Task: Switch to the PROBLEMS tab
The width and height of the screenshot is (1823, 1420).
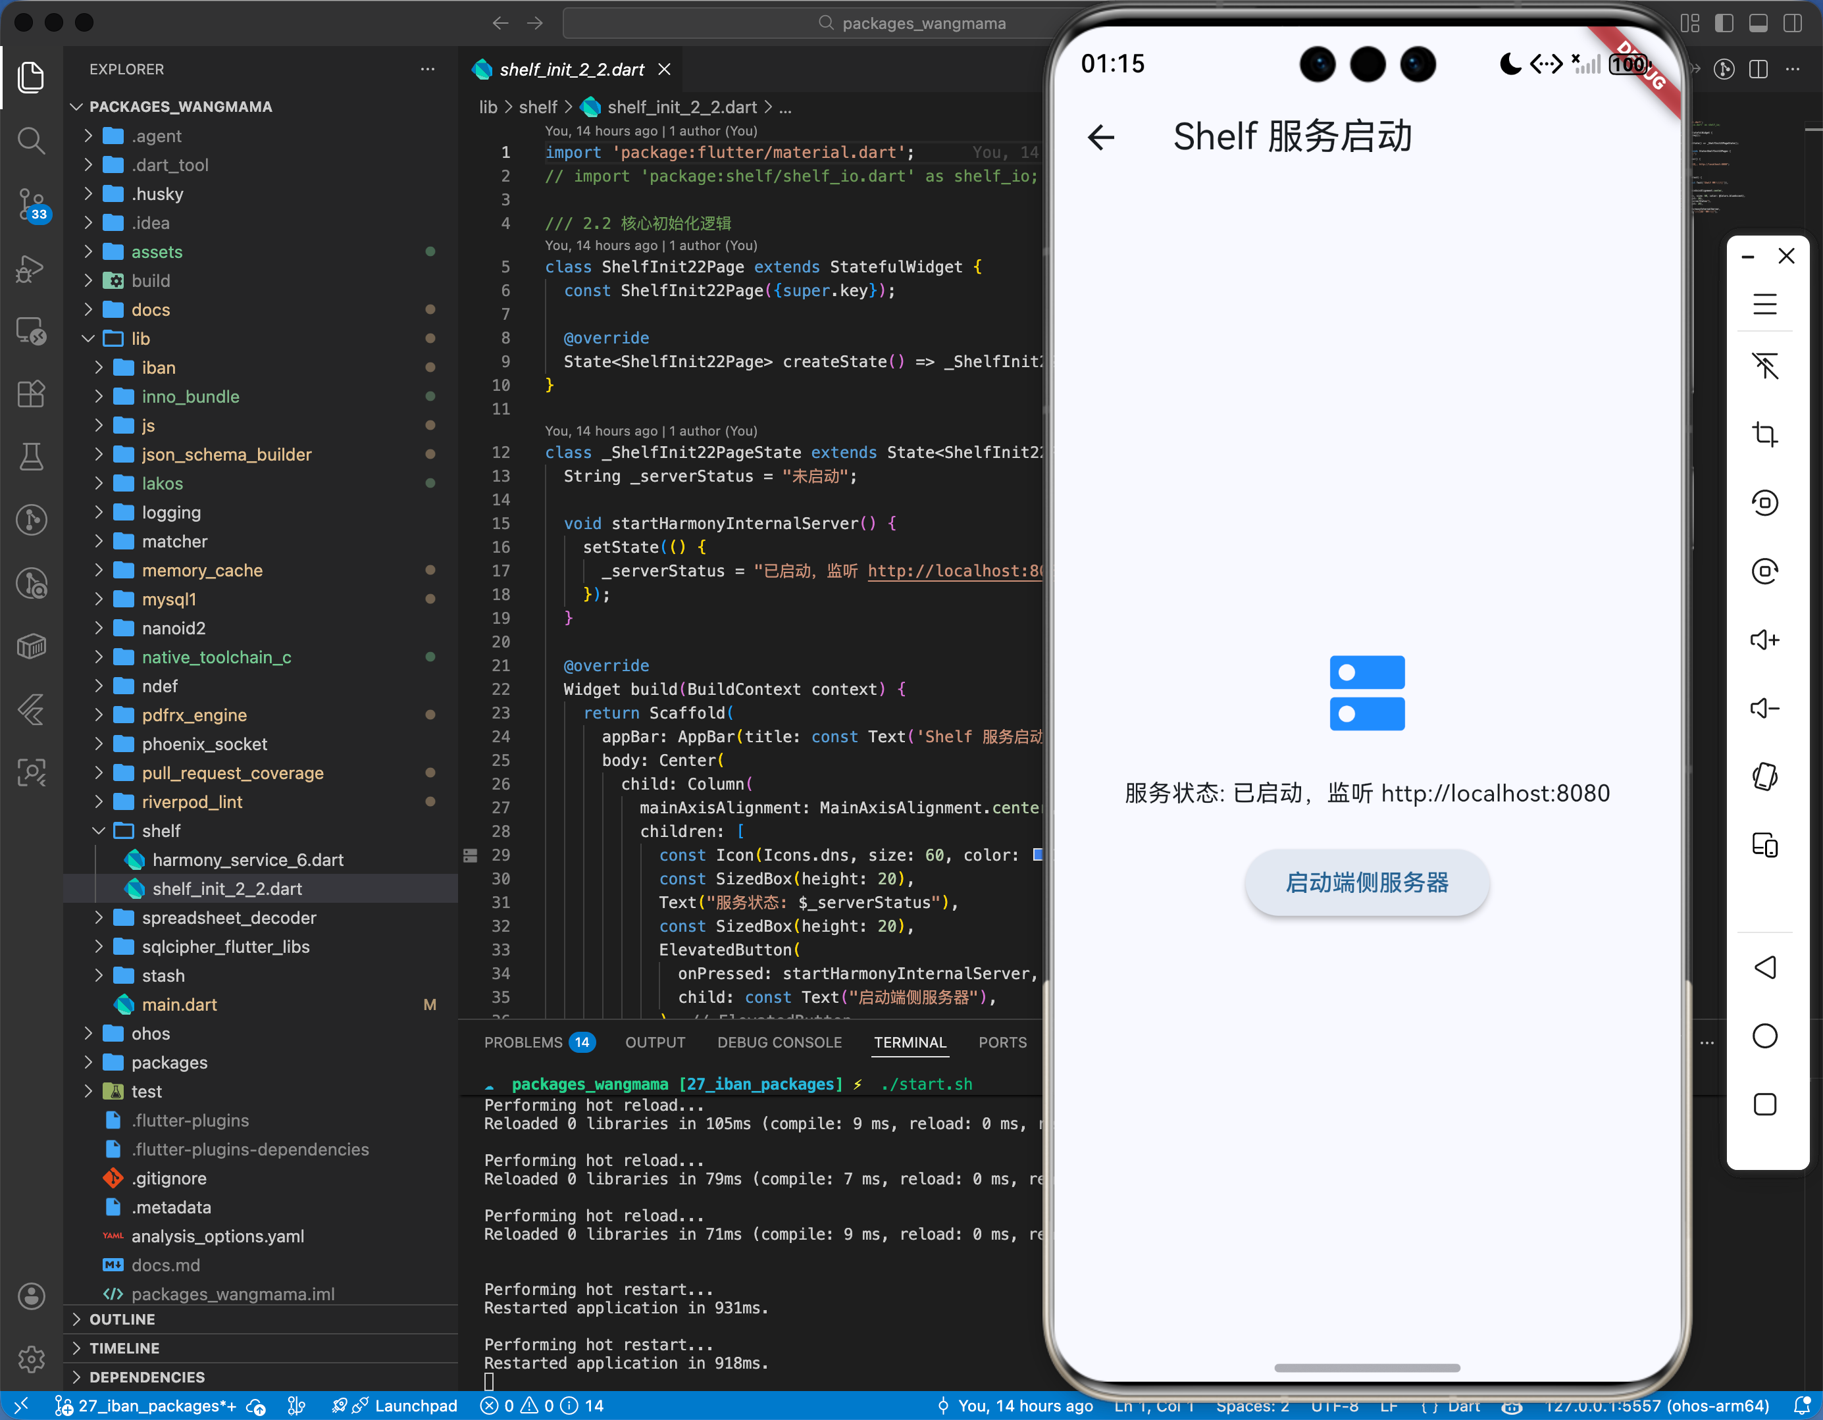Action: (523, 1042)
